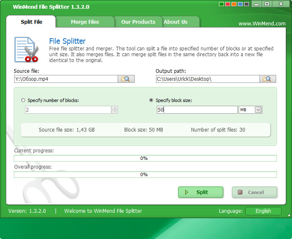Decrease the number of blocks with down arrow
This screenshot has width=292, height=239.
click(x=115, y=112)
